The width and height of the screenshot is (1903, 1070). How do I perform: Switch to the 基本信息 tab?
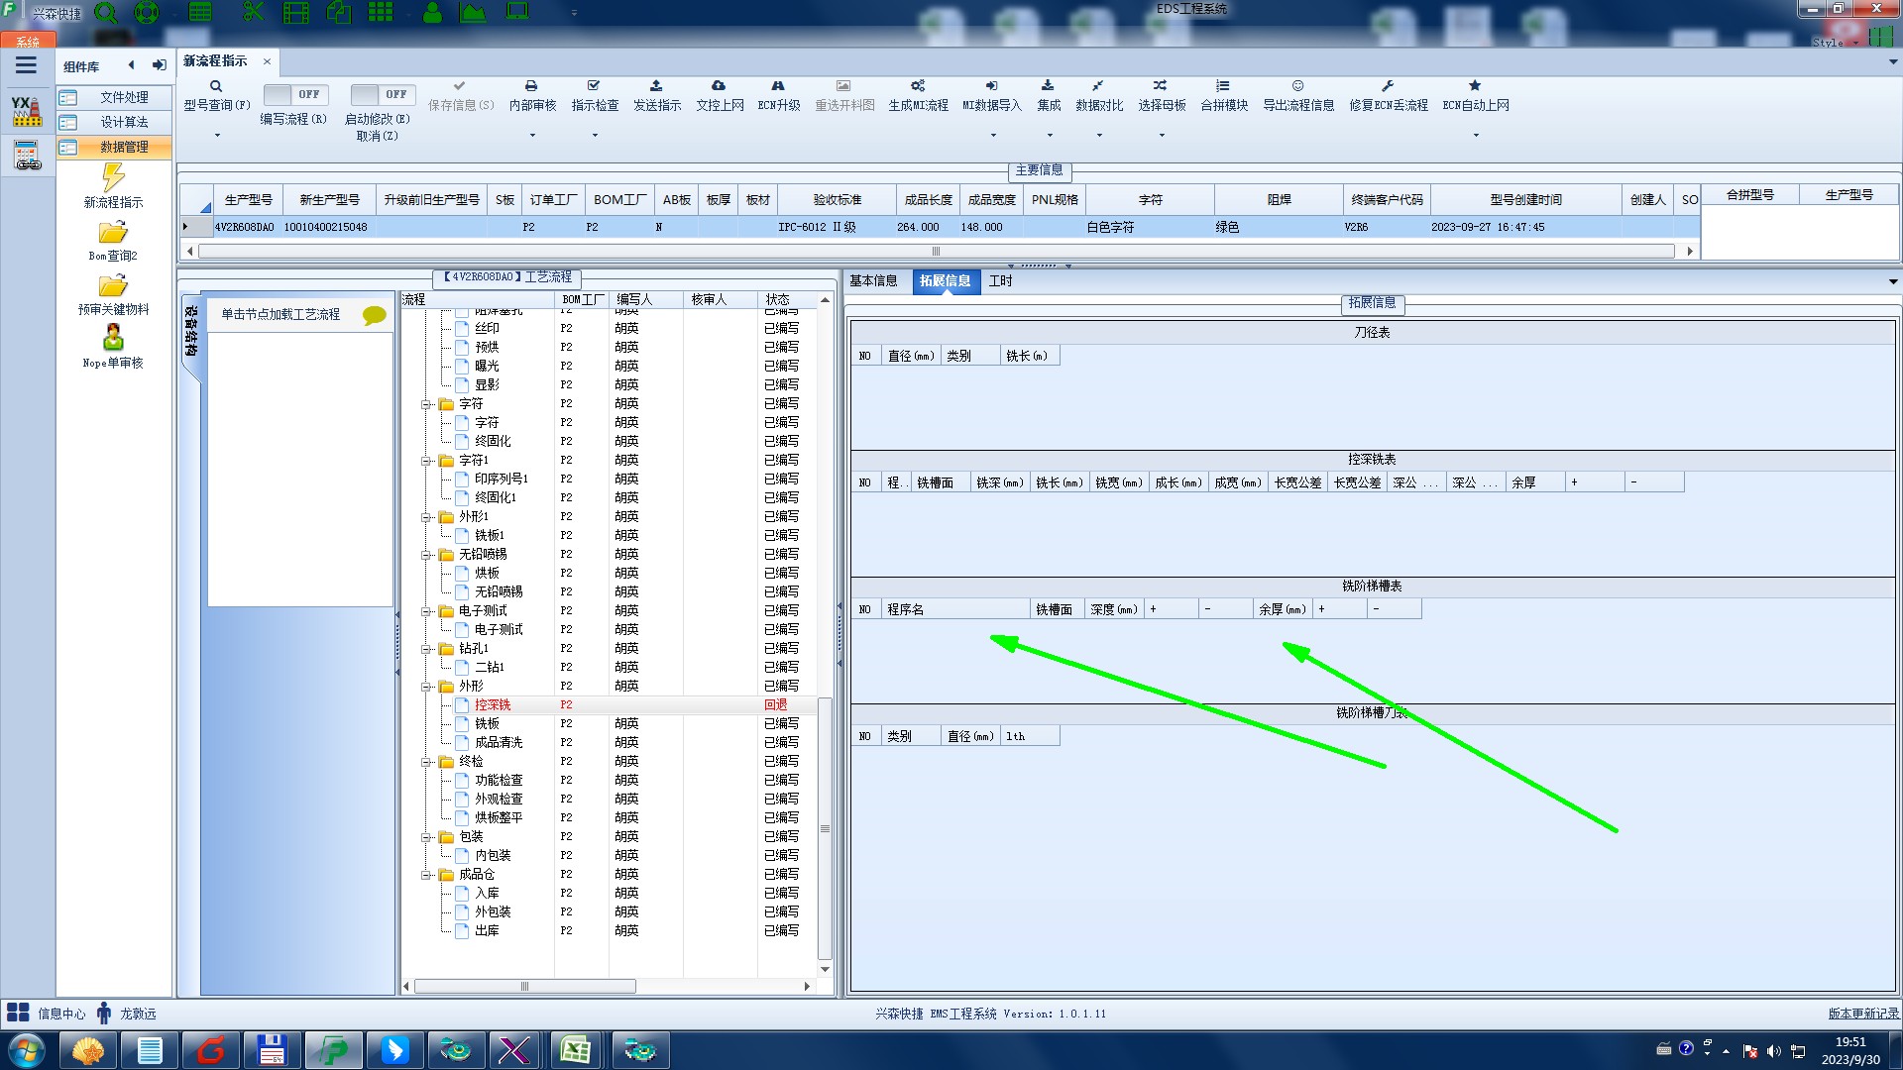click(873, 281)
